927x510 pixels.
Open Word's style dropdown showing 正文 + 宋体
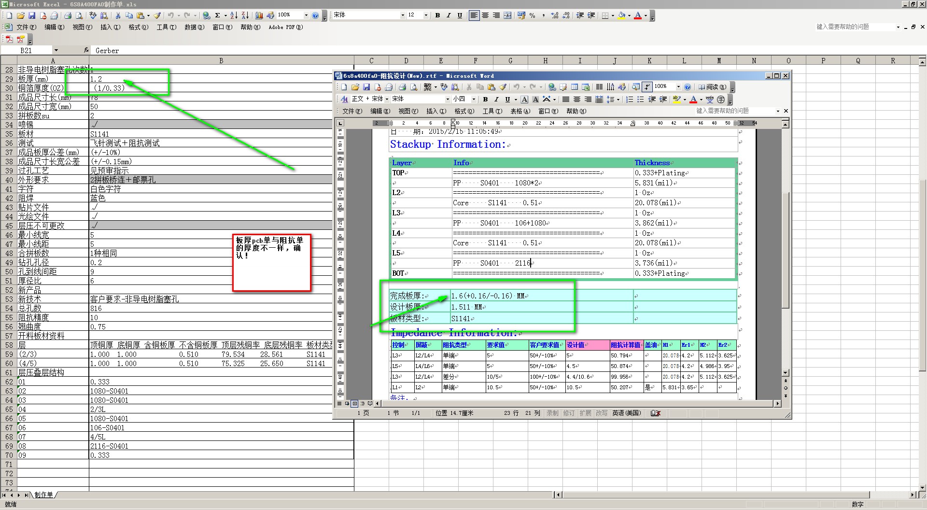(387, 99)
